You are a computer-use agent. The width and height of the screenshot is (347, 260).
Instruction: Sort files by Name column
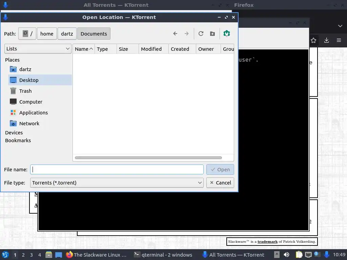tap(84, 49)
